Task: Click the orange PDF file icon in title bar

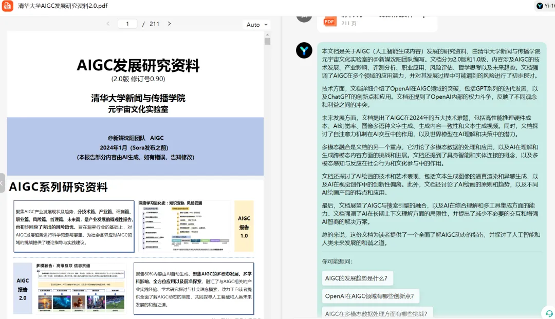Action: [7, 6]
